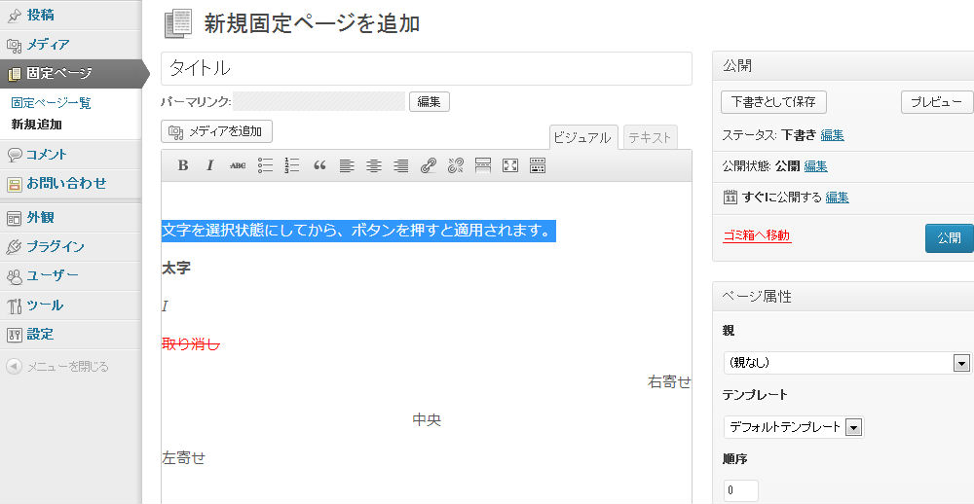Edit 公開状態 via 編集 link
The image size is (974, 504).
pyautogui.click(x=815, y=165)
